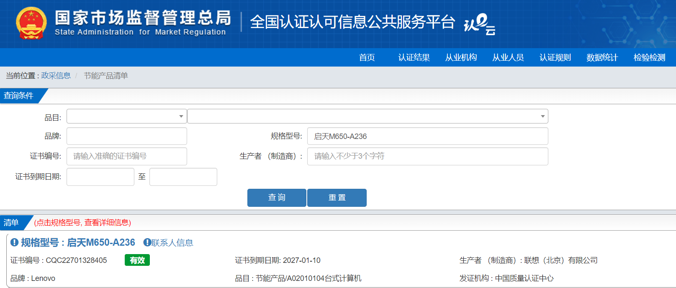Focus the 品牌 brand input field

pos(127,136)
